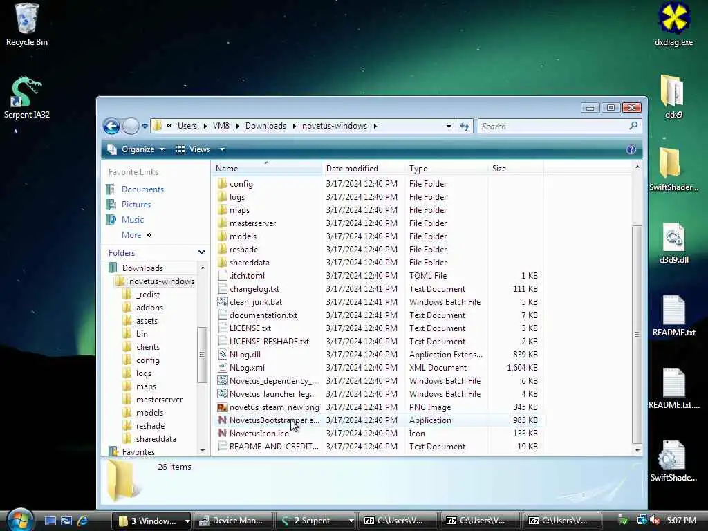Collapse the Folders pane chevron
Viewport: 708px width, 531px height.
pyautogui.click(x=201, y=252)
